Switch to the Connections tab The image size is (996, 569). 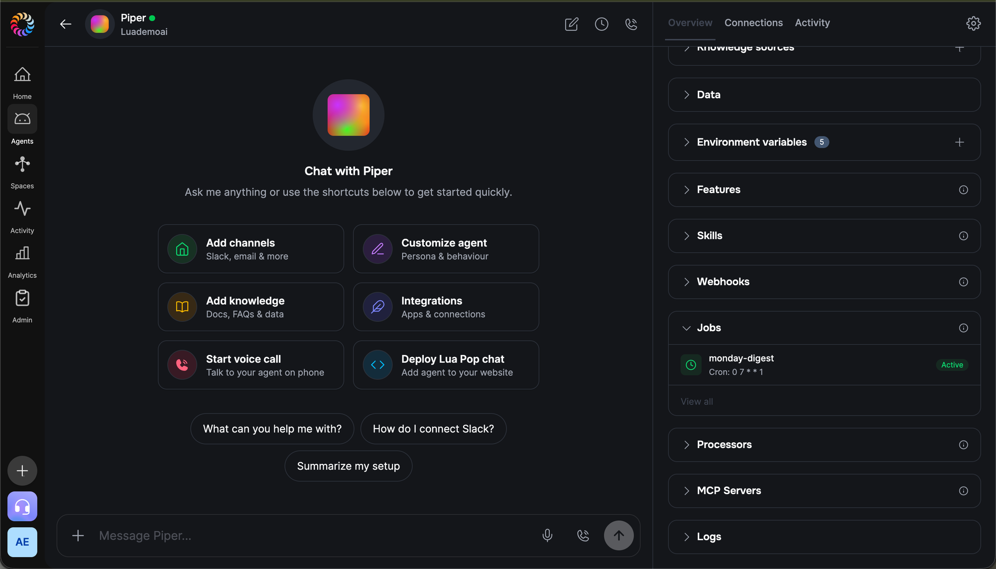pyautogui.click(x=753, y=23)
